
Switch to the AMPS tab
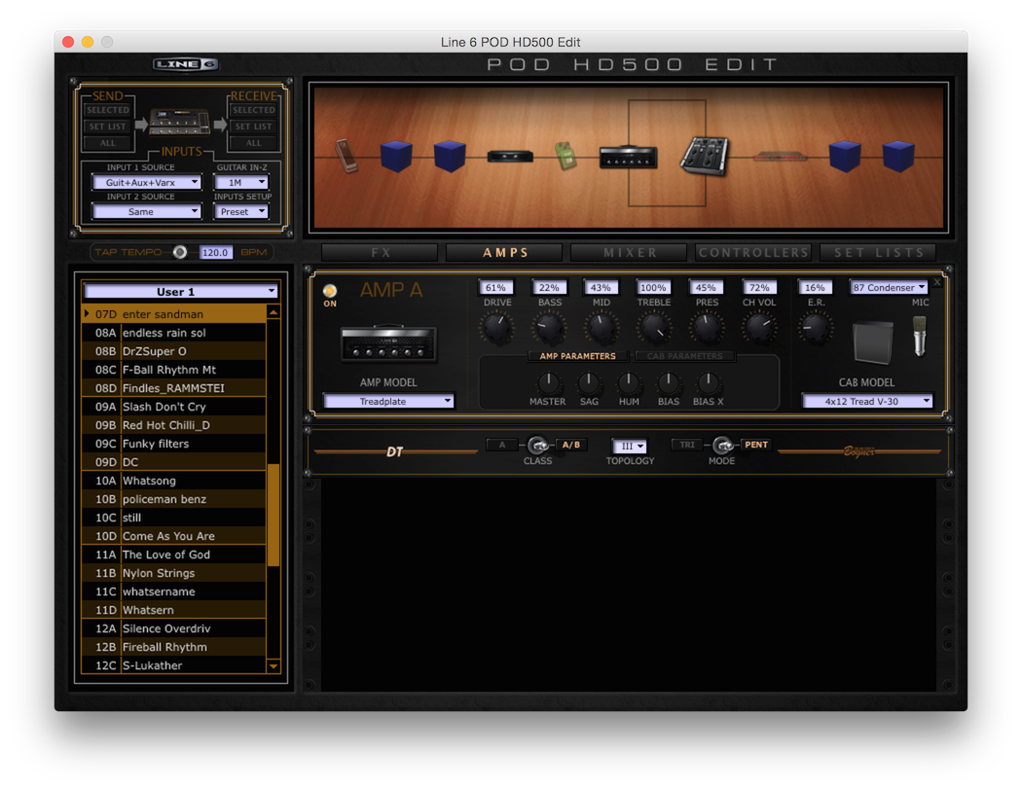pos(504,253)
